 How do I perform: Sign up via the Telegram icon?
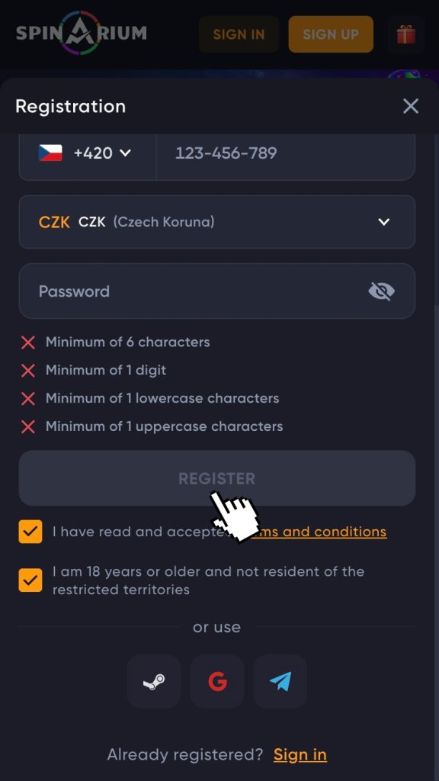(280, 681)
